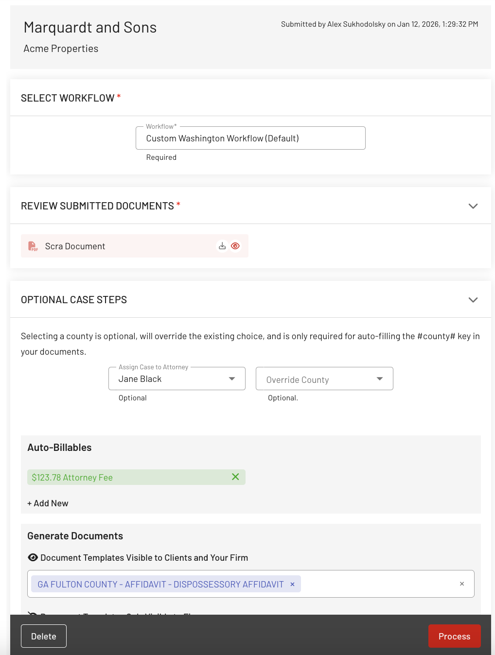Click the Scra Document name
The width and height of the screenshot is (495, 655).
75,246
